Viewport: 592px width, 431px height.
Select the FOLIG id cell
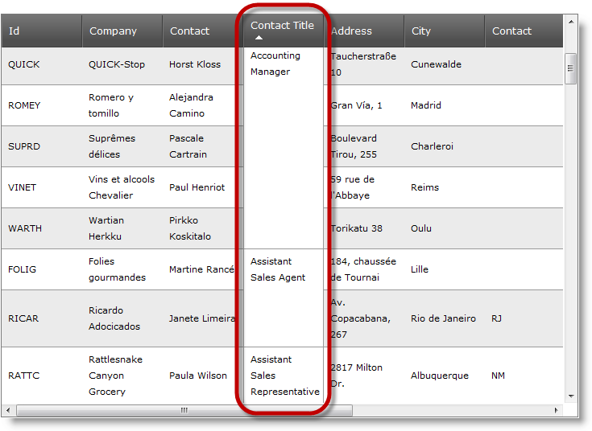pyautogui.click(x=42, y=269)
